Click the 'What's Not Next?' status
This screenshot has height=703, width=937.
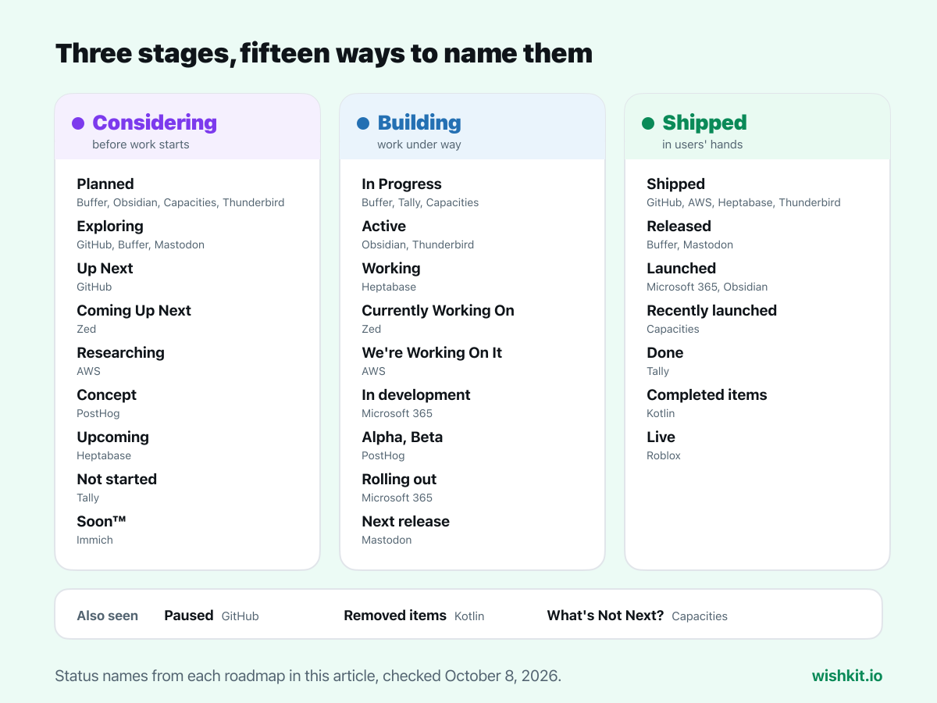(x=605, y=616)
